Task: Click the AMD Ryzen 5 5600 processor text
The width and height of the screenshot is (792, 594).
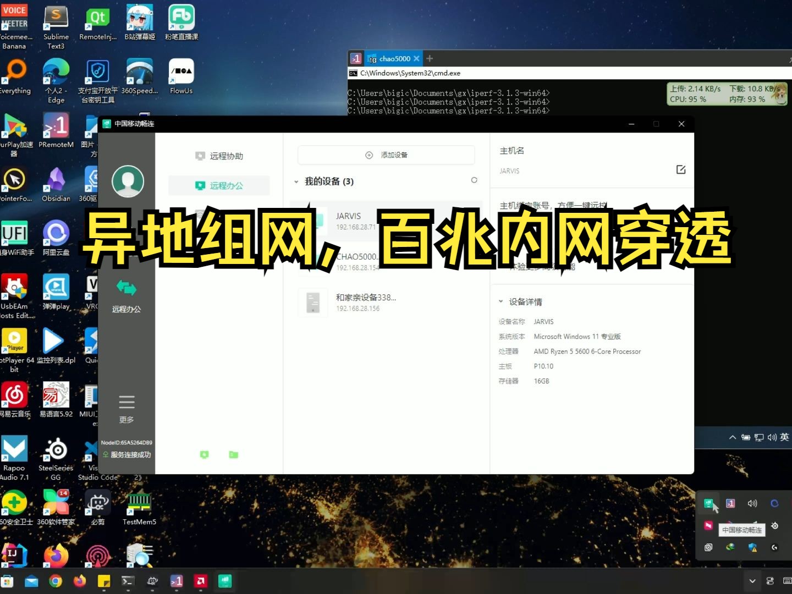Action: pyautogui.click(x=587, y=351)
